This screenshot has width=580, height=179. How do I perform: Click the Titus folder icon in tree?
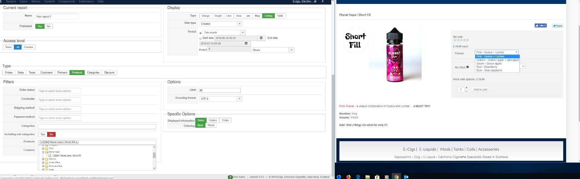click(x=47, y=149)
